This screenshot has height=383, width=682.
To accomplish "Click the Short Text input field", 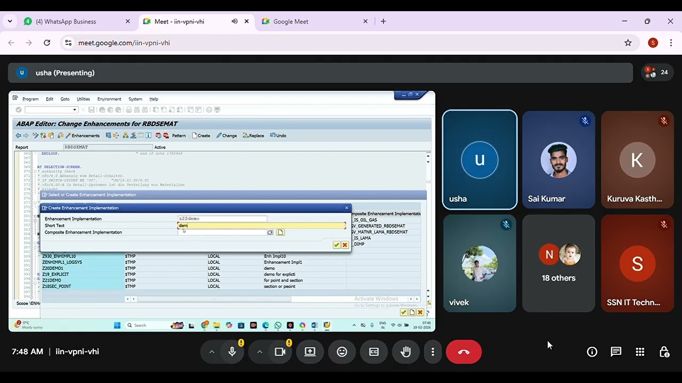I will tap(262, 226).
